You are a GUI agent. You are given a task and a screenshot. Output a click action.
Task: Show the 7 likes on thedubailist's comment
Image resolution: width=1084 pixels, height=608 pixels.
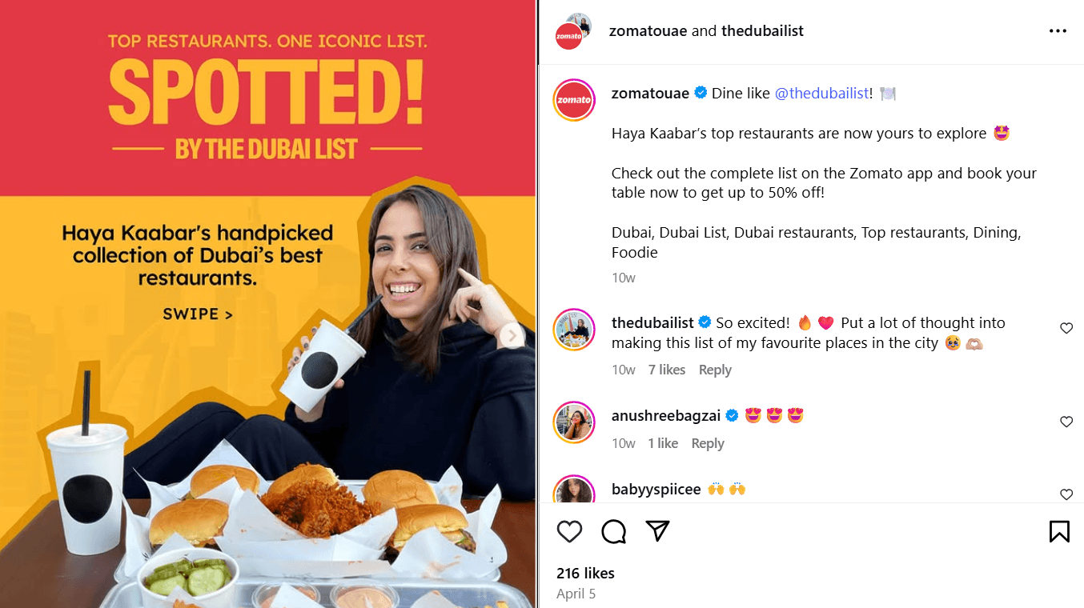coord(667,370)
